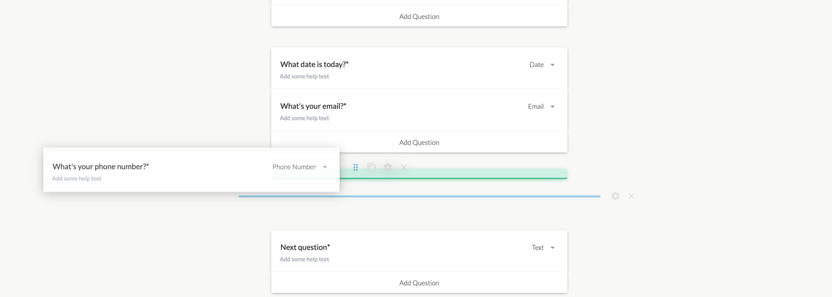Screen dimensions: 832x297
Task: Open the Date question type dropdown
Action: 542,65
